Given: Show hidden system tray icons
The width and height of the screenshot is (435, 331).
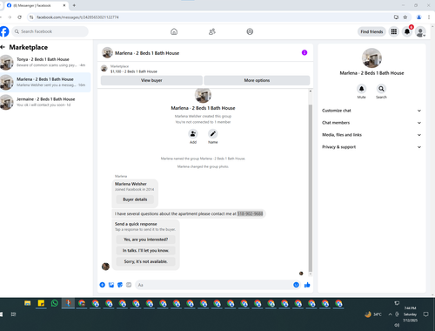Looking at the screenshot, I should pyautogui.click(x=390, y=314).
